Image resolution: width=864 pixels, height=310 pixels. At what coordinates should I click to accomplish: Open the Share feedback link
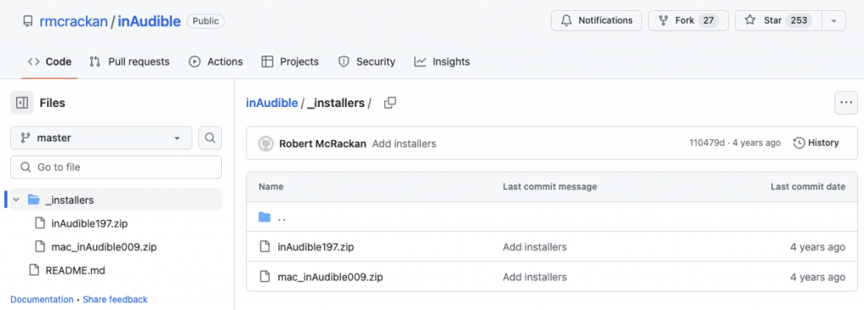click(115, 300)
